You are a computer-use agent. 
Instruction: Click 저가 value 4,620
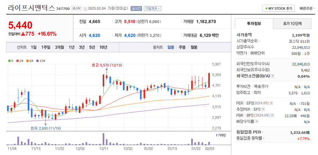point(130,35)
